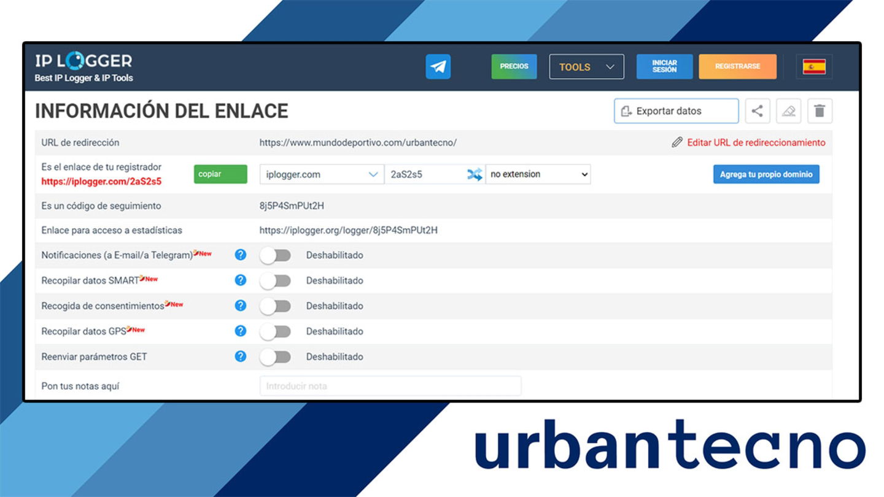The image size is (884, 497).
Task: Click pencil icon beside Editar URL
Action: click(x=677, y=142)
